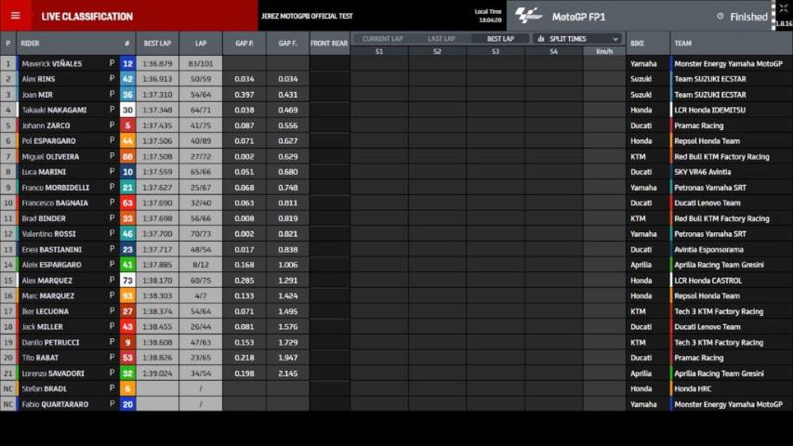Click the Lap column header

pyautogui.click(x=201, y=44)
